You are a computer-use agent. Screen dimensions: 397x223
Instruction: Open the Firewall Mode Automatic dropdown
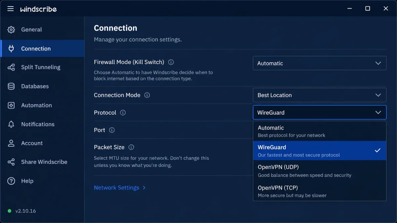click(320, 63)
